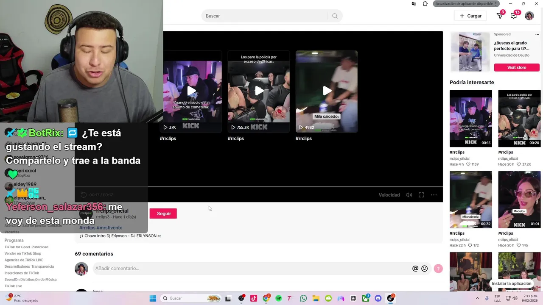
Task: Open sidebar video with 00:15 duration
Action: (x=471, y=119)
